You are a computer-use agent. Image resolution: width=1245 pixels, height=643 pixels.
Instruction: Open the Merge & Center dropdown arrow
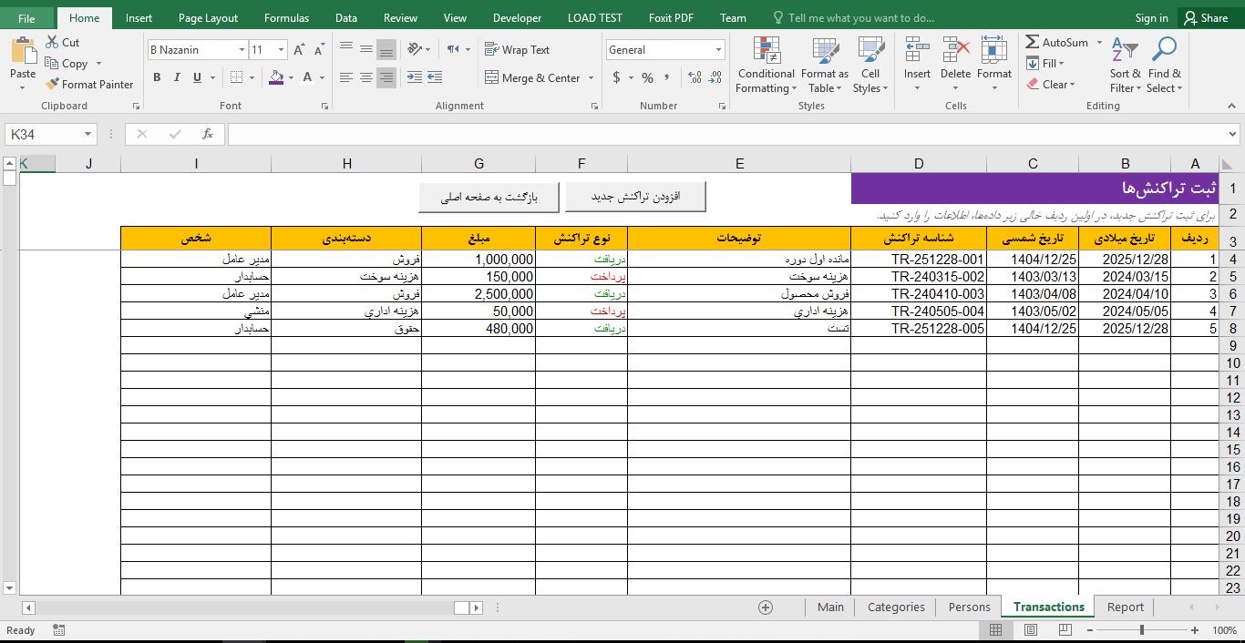click(x=592, y=78)
